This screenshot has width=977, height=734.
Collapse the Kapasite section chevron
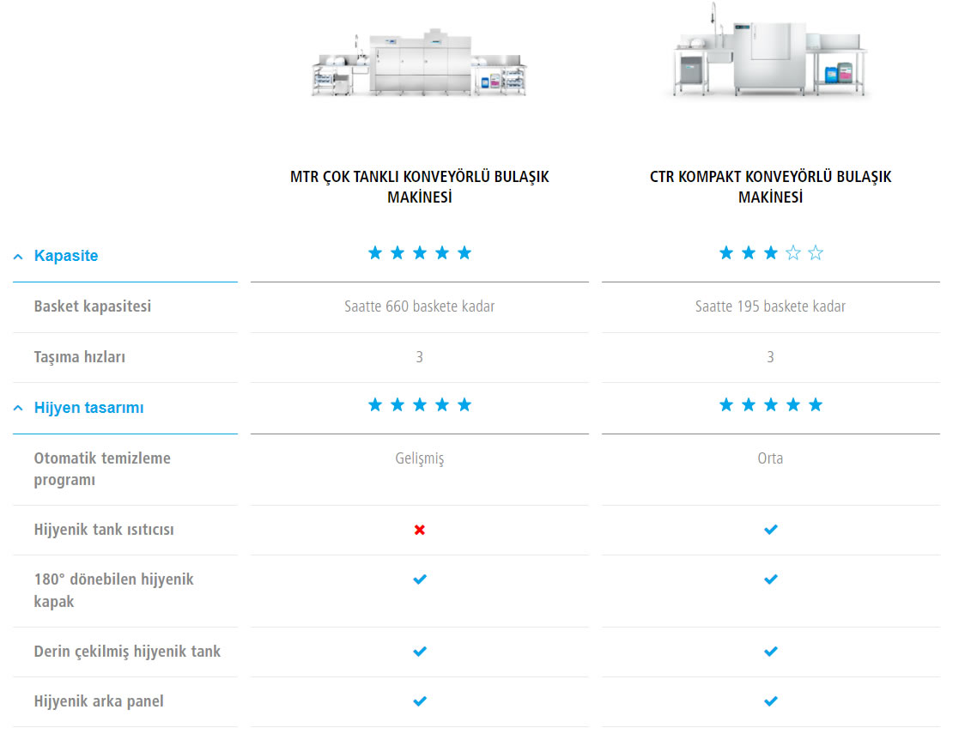[x=18, y=256]
